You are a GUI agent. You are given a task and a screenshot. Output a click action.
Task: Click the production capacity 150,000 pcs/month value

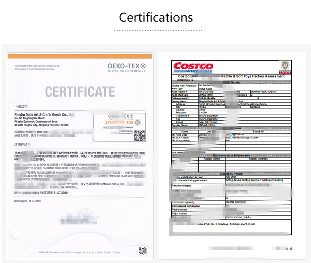tap(236, 202)
